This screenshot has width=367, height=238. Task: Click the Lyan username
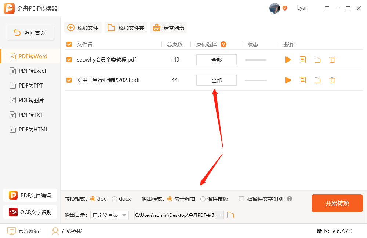(303, 8)
